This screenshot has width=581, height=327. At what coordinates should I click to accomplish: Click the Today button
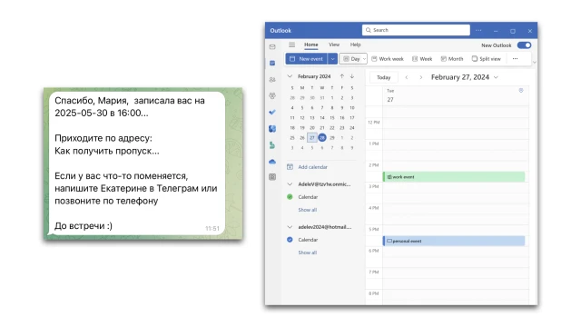(x=383, y=77)
